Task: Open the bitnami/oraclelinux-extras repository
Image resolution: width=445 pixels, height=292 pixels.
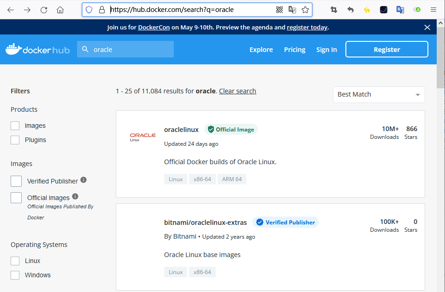Action: coord(206,223)
